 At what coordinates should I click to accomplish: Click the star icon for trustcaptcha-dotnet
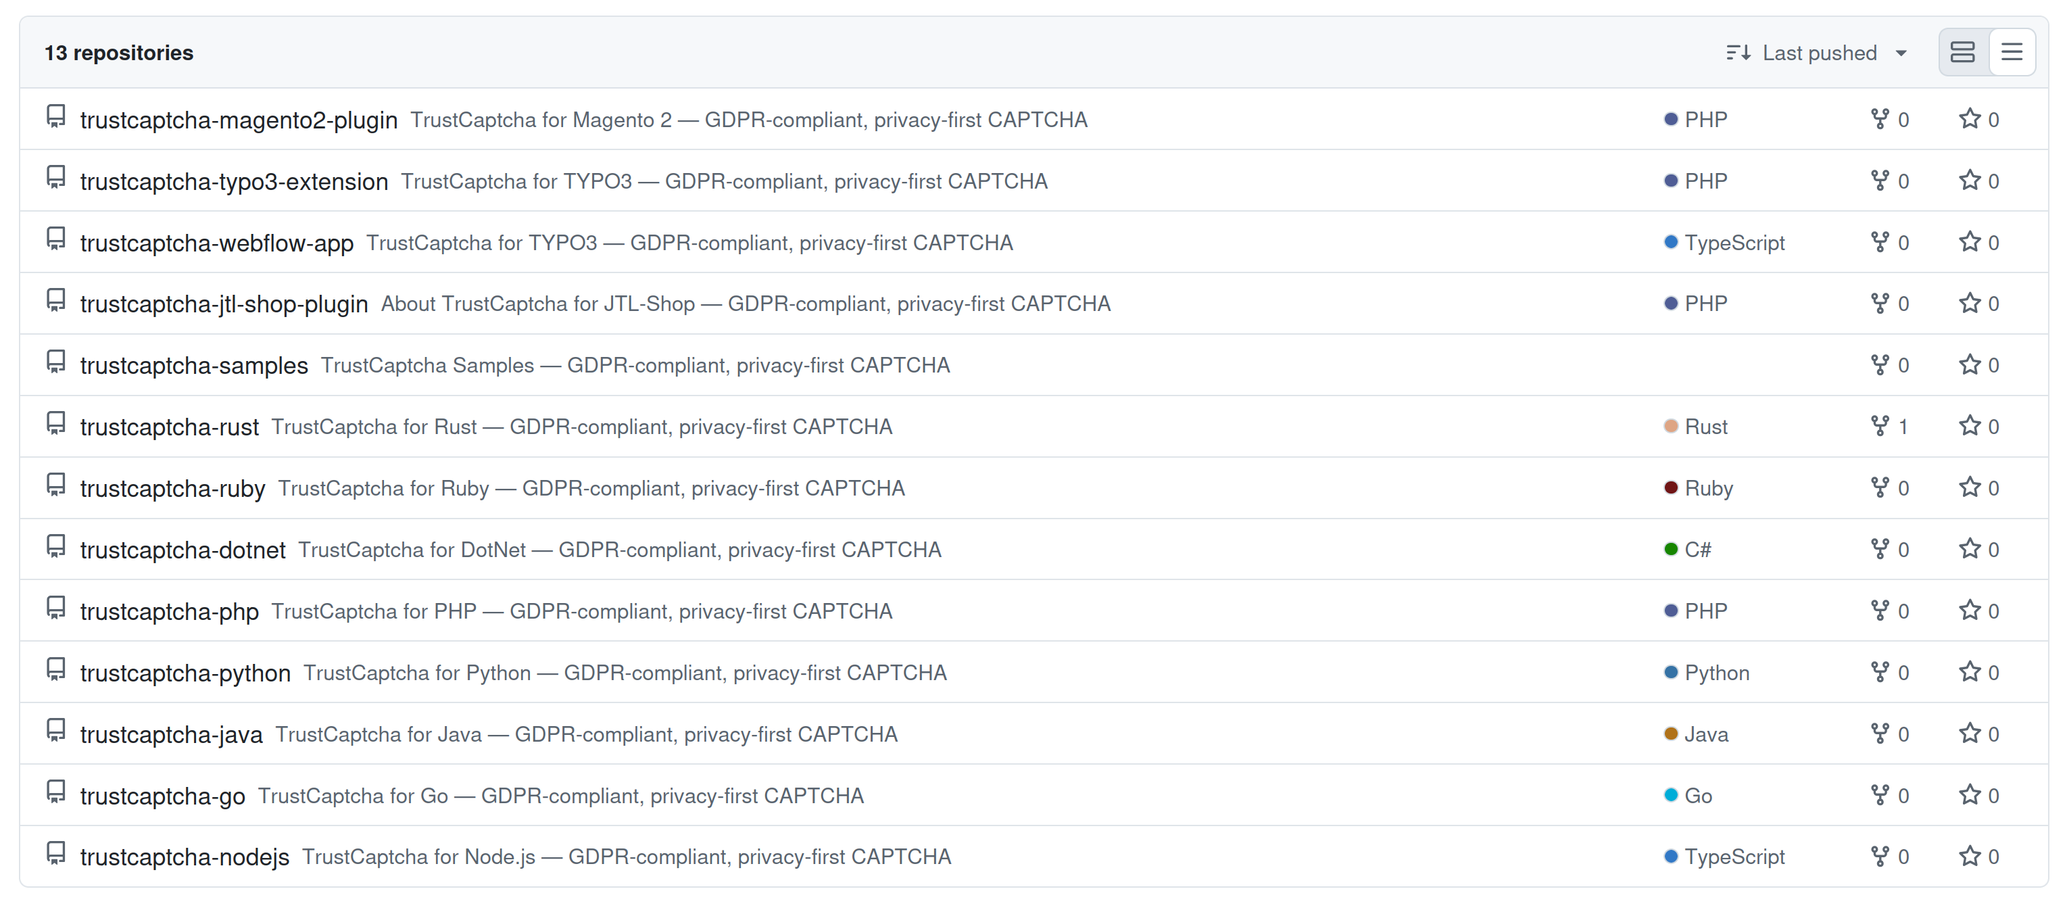(1970, 549)
